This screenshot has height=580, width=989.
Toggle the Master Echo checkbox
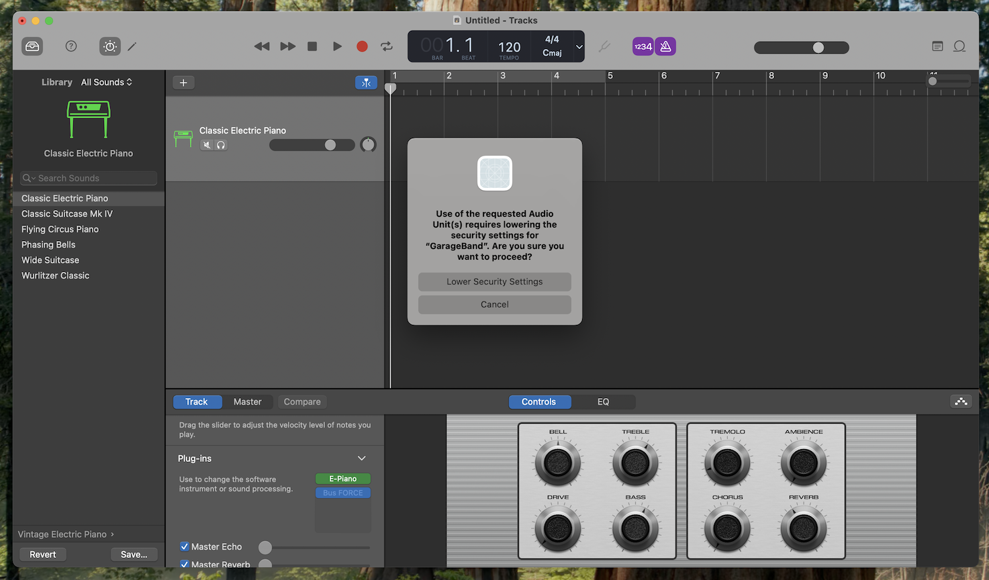185,546
